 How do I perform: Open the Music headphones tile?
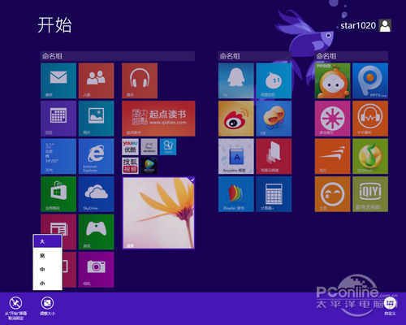tap(140, 80)
